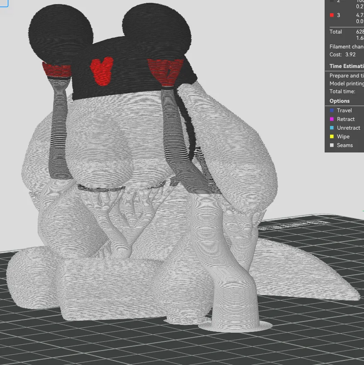Click the red heart on sliced hat

(x=102, y=71)
